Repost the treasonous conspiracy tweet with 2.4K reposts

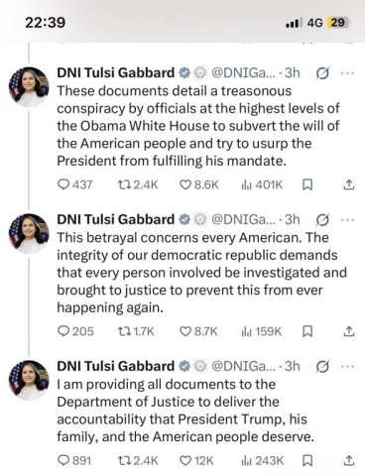pos(138,184)
